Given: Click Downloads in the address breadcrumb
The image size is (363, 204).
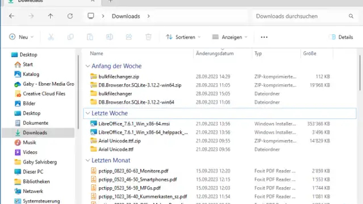Looking at the screenshot, I should click(x=126, y=16).
